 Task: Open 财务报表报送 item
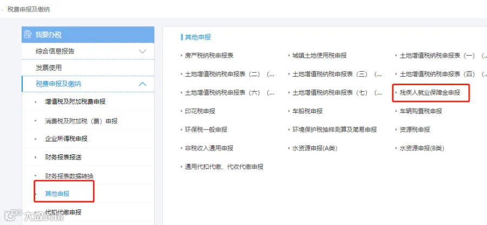coord(63,157)
